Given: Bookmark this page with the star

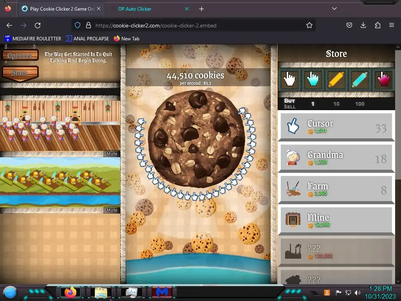Looking at the screenshot, I should point(309,25).
